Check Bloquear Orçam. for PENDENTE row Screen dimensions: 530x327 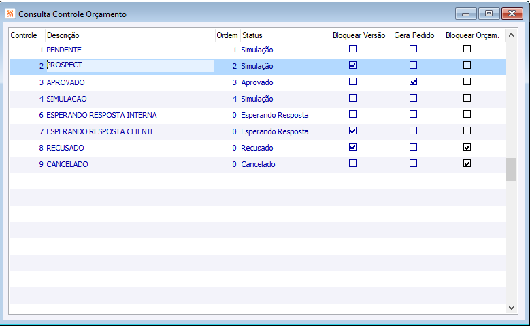(x=467, y=49)
